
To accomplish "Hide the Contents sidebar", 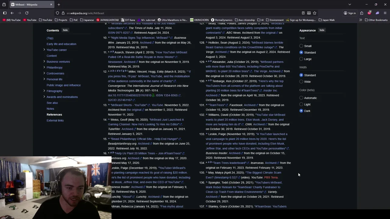I will (x=65, y=30).
